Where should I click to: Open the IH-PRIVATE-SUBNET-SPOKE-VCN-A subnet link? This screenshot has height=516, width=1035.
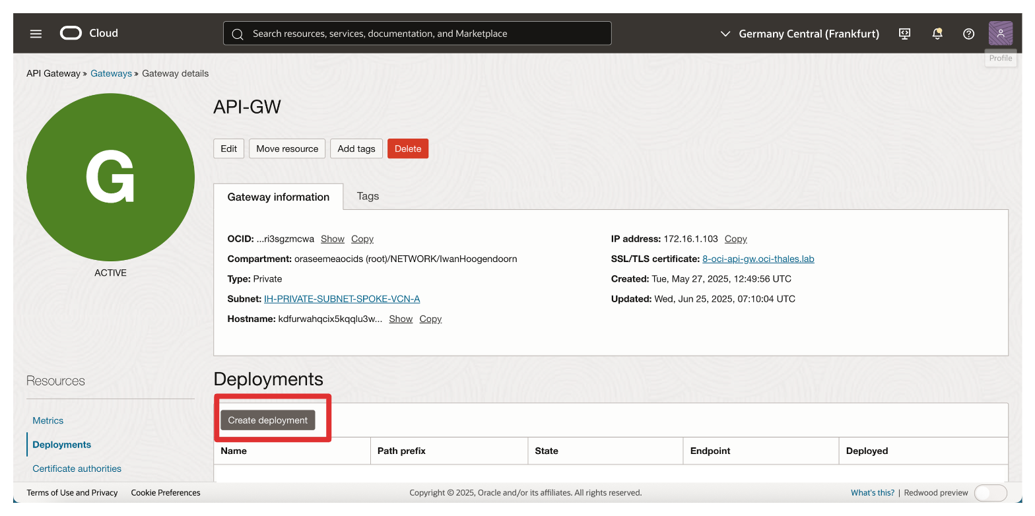342,299
